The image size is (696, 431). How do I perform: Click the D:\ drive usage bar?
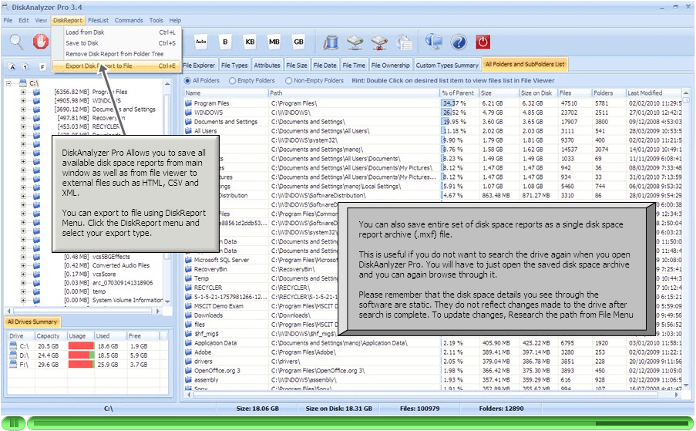pos(81,355)
